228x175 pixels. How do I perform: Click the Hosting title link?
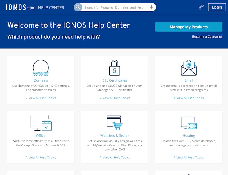click(189, 136)
